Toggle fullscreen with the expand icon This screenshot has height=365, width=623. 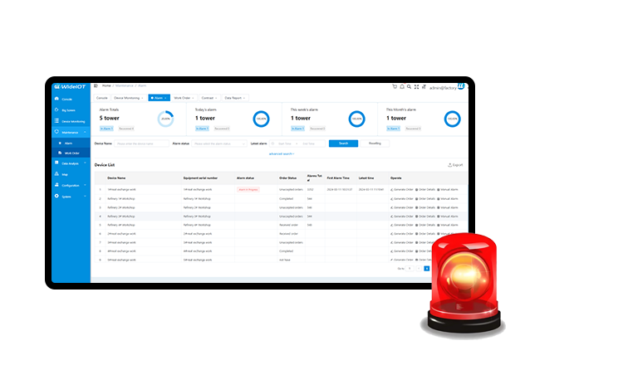pos(417,86)
